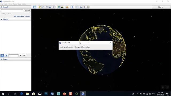This screenshot has width=171, height=96.
Task: Show historical imagery clock icon
Action: coord(59,7)
